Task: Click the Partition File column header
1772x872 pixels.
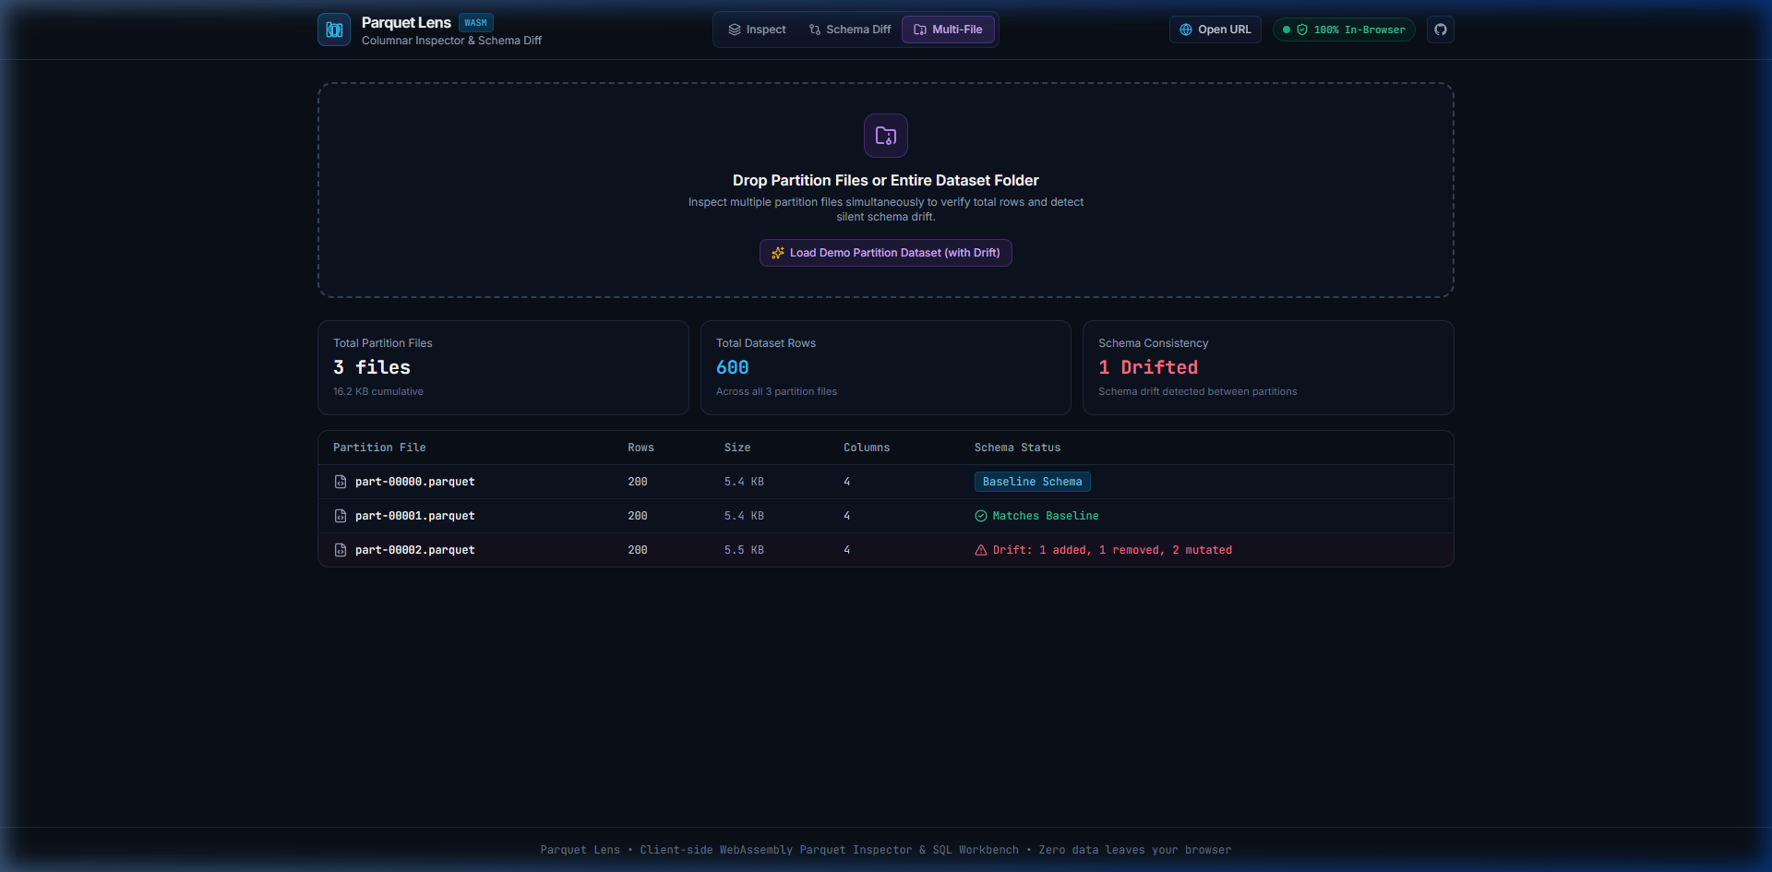Action: 379,448
